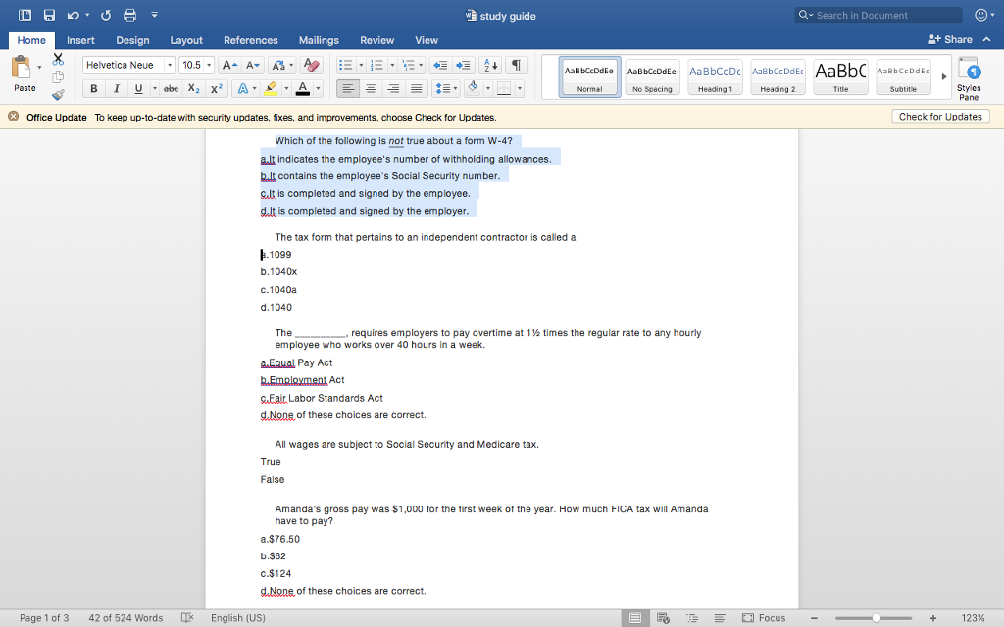
Task: Copy selection using the copy icon
Action: 58,76
